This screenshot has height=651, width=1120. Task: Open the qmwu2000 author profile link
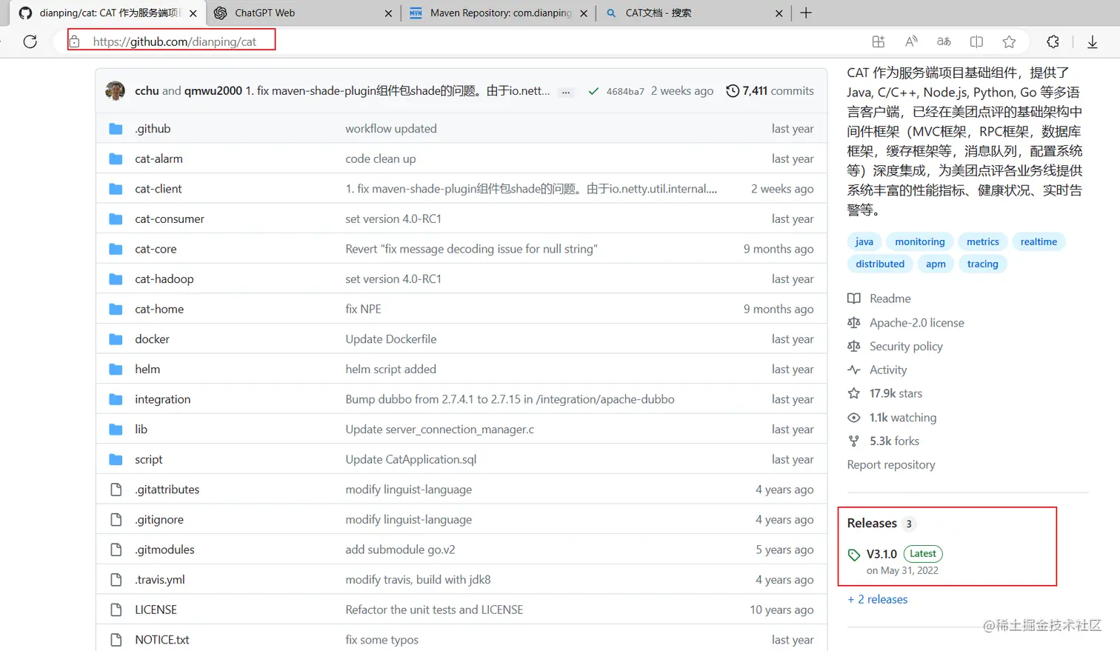click(213, 90)
